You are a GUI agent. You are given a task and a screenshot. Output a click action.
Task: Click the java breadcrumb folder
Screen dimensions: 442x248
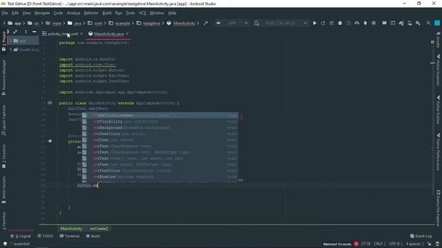pyautogui.click(x=75, y=23)
